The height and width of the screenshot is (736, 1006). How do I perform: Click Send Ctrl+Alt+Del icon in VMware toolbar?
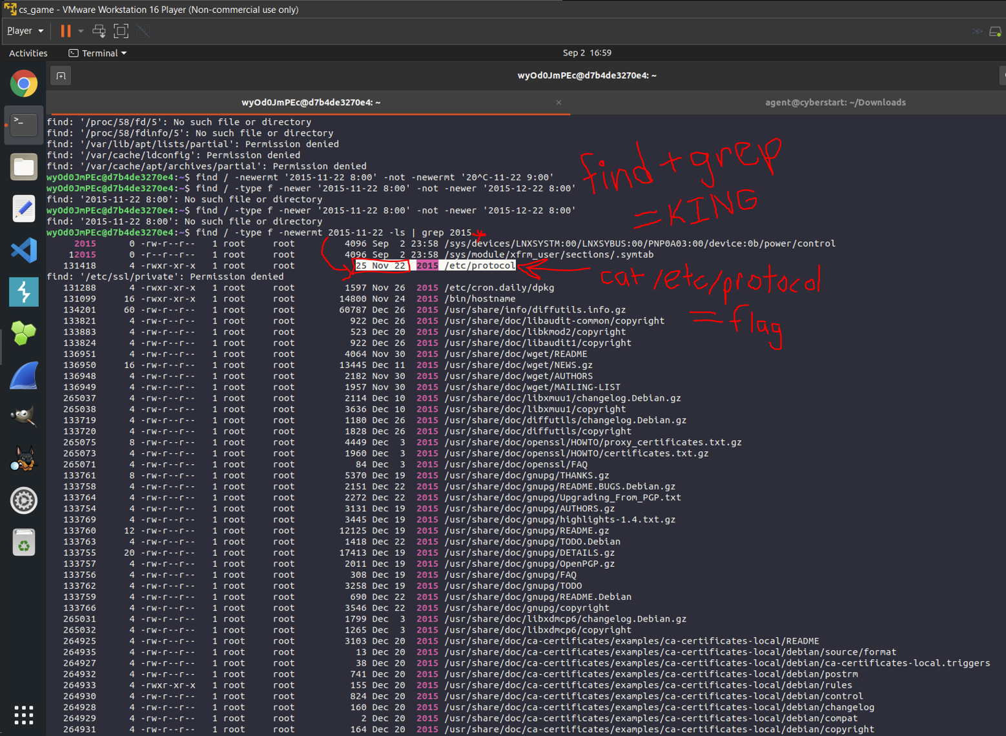pos(99,30)
